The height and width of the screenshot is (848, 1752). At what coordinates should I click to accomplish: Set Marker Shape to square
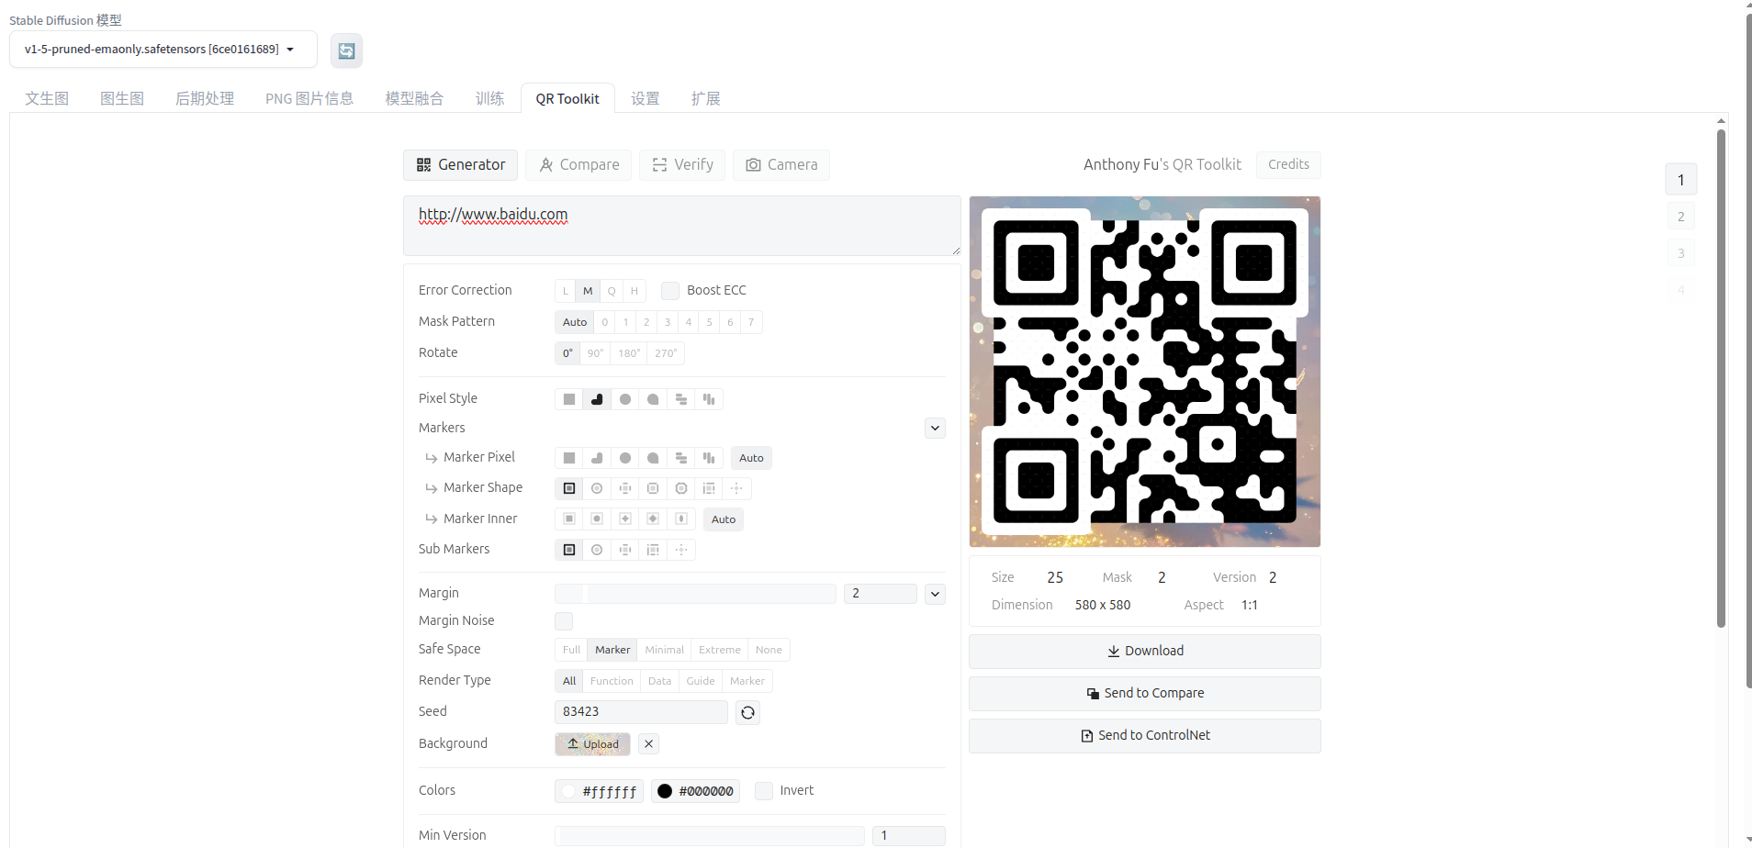pos(569,488)
